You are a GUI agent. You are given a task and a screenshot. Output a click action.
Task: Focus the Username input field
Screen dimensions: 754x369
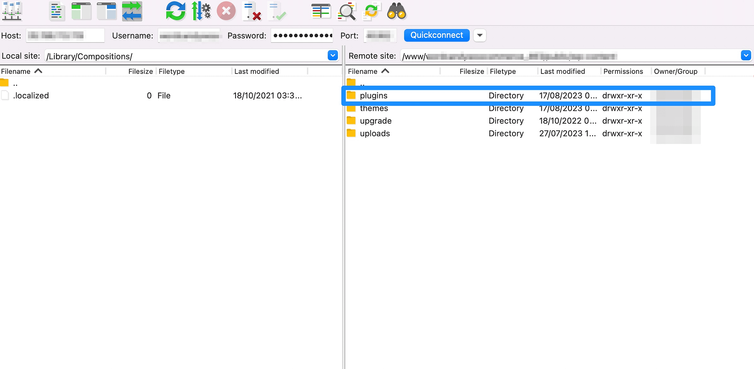click(x=189, y=35)
